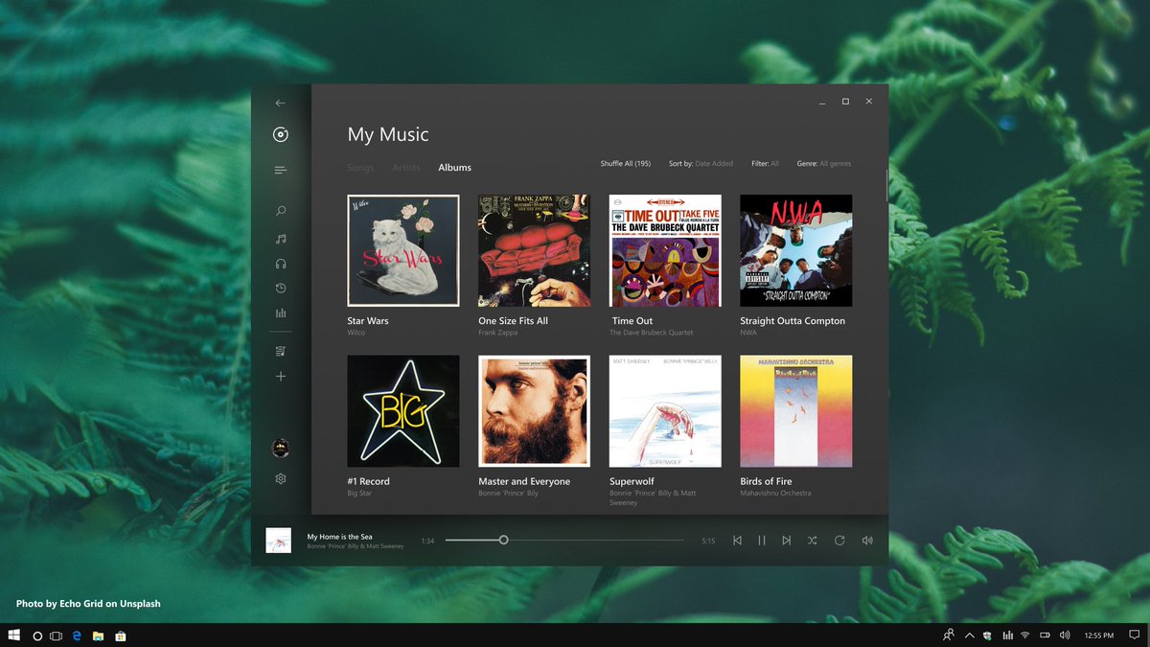Open Cortana circle on taskbar
Image resolution: width=1150 pixels, height=647 pixels.
coord(37,635)
